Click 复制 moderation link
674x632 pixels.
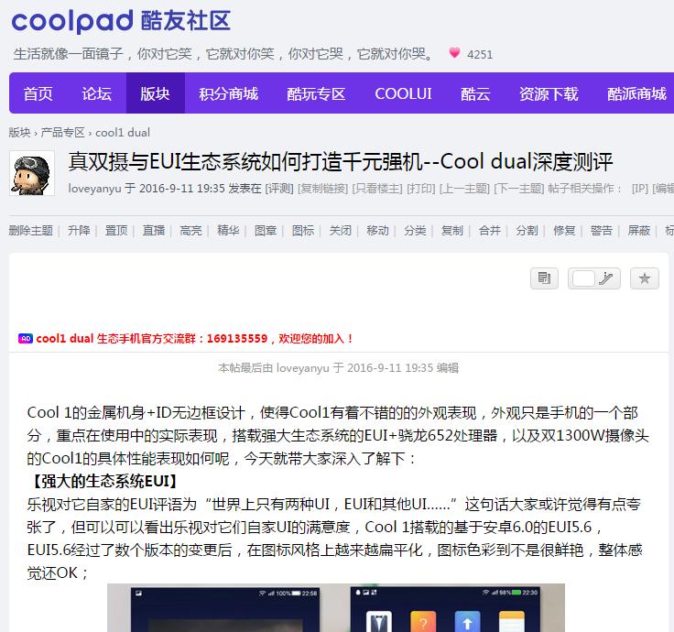click(x=452, y=231)
